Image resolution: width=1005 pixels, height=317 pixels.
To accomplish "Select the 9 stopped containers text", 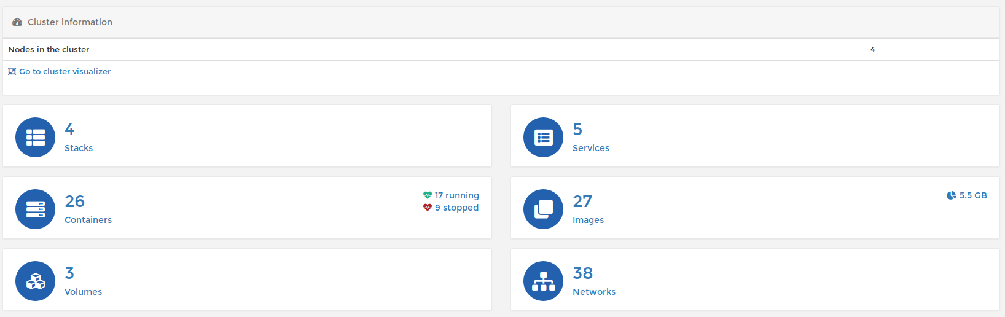I will (457, 208).
